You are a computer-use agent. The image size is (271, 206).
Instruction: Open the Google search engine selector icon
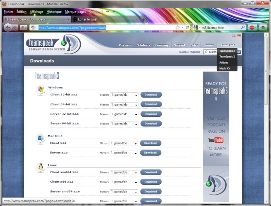[196, 28]
